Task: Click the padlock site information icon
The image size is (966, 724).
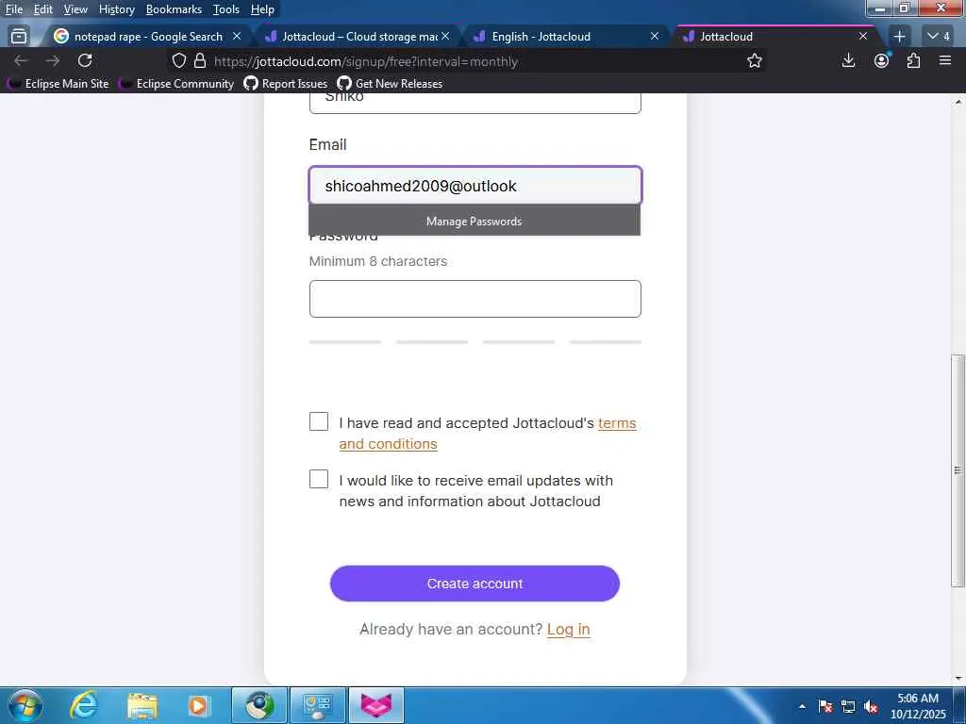Action: (200, 60)
